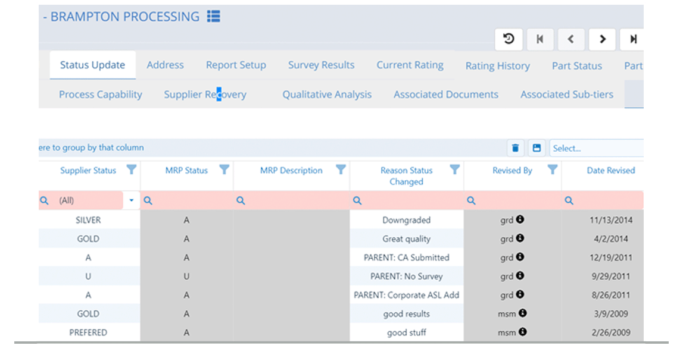Open the MRP Status column filter
Image resolution: width=683 pixels, height=358 pixels.
tap(223, 169)
